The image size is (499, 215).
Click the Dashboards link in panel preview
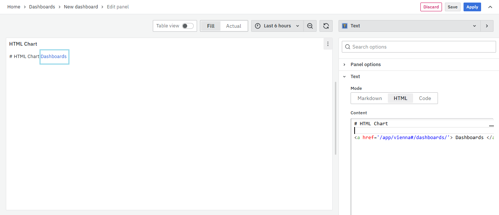tap(54, 57)
